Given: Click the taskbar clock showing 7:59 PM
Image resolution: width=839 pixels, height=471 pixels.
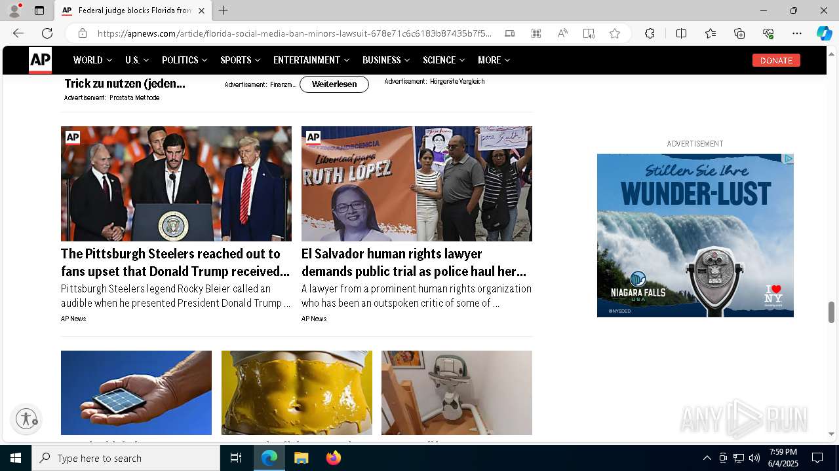Looking at the screenshot, I should click(x=783, y=458).
